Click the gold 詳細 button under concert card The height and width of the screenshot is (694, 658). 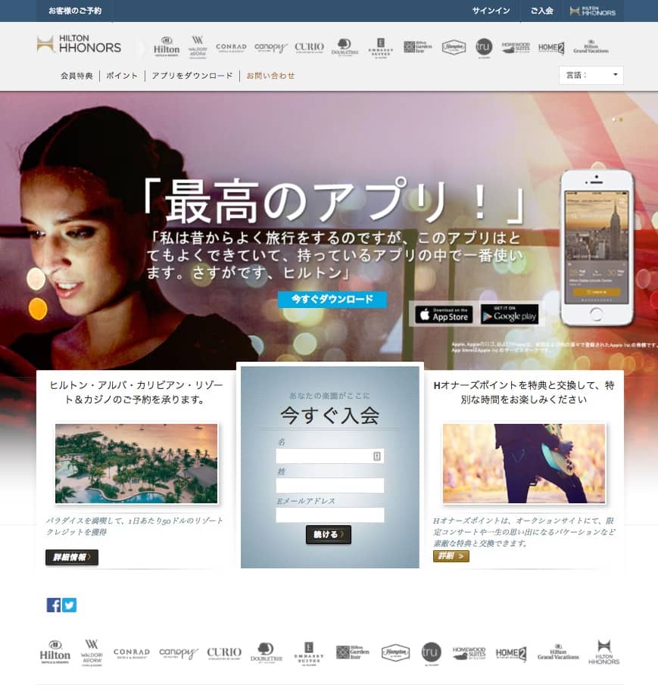451,556
